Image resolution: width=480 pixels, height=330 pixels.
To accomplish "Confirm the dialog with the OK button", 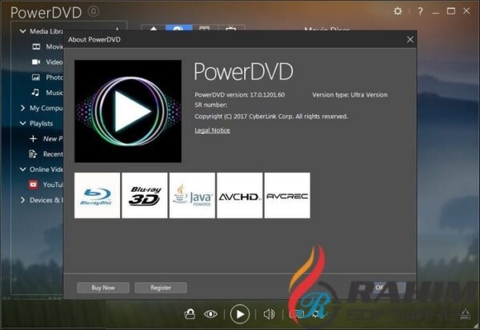I will (x=379, y=288).
